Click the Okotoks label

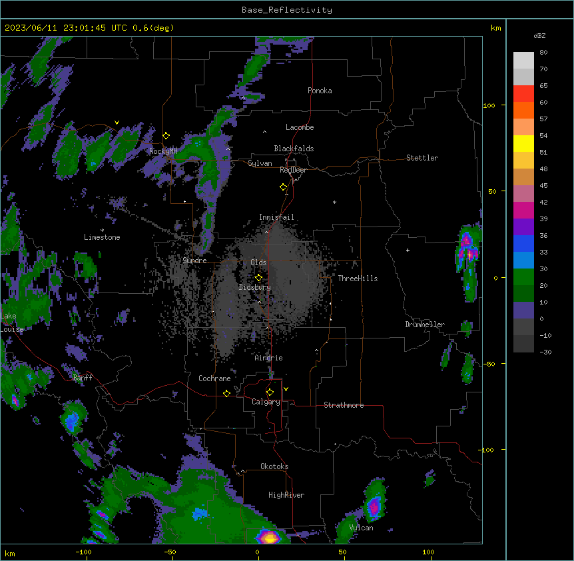point(274,466)
